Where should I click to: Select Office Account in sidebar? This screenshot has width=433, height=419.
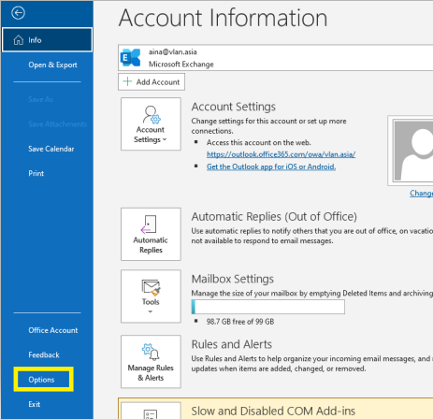(x=53, y=330)
